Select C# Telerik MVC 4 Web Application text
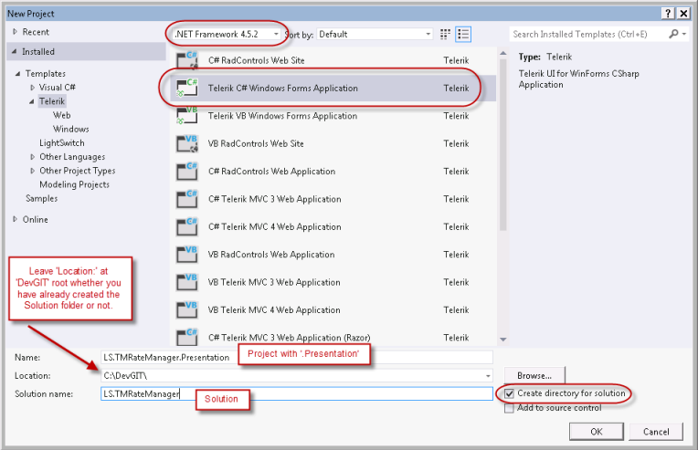Image resolution: width=698 pixels, height=450 pixels. tap(275, 226)
